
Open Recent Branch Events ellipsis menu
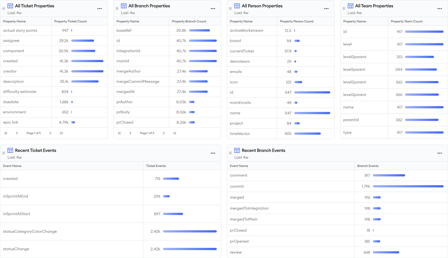pos(439,153)
